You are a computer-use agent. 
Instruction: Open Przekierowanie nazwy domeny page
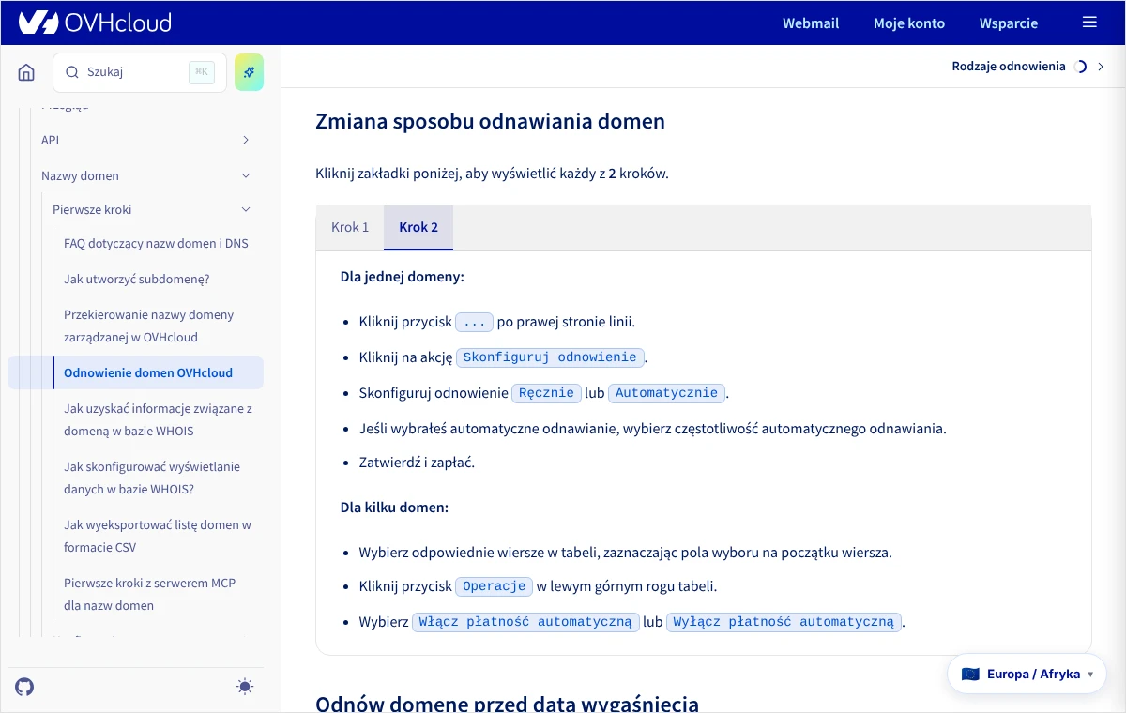(x=149, y=326)
